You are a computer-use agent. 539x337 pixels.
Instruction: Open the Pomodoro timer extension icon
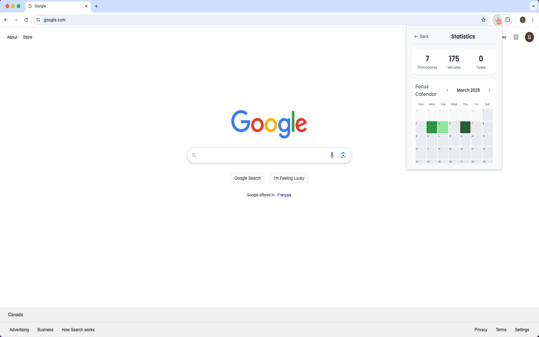click(x=497, y=20)
